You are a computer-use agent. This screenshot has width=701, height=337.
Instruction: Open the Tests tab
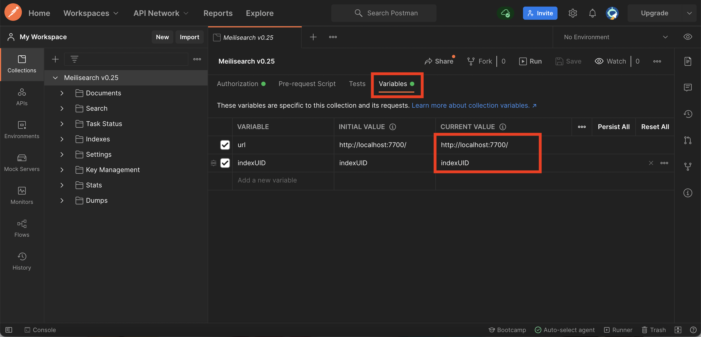click(357, 84)
